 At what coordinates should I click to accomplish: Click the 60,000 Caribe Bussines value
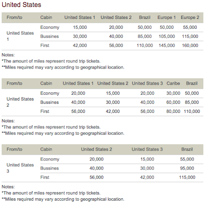(173, 102)
